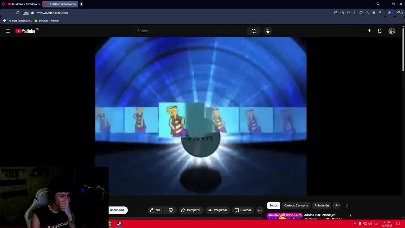Image resolution: width=405 pixels, height=228 pixels.
Task: Open clock showing 01:36
Action: click(x=387, y=224)
